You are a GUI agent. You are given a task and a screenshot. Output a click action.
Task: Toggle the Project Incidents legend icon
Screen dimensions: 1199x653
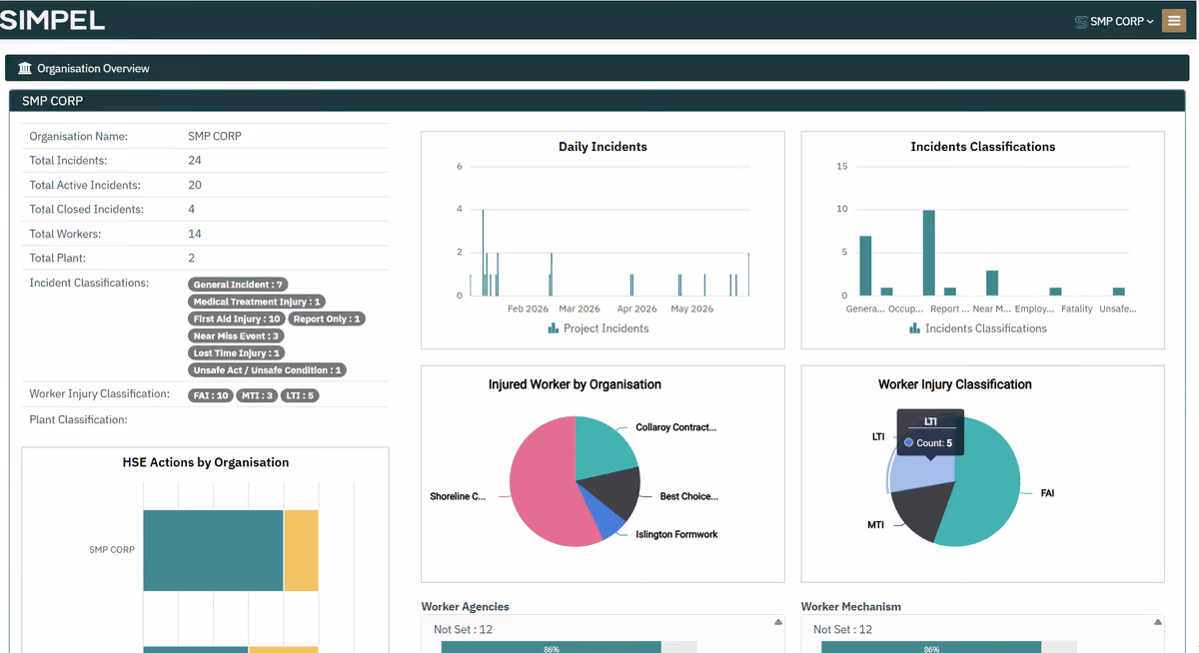[553, 327]
